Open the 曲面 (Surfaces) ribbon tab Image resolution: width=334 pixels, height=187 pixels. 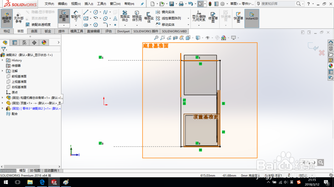pos(34,31)
